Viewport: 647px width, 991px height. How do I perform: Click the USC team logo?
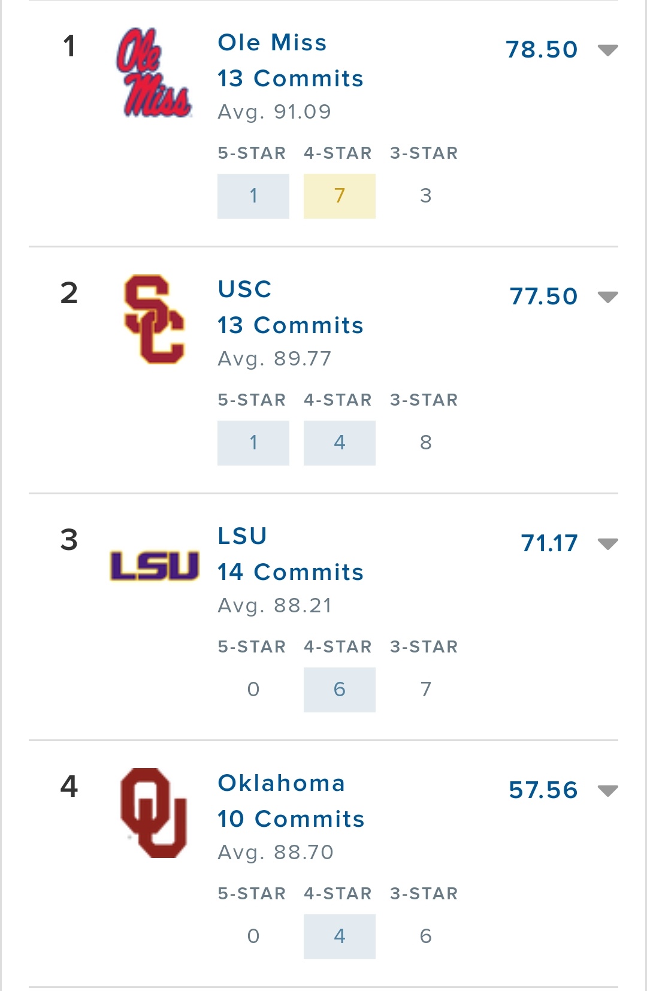[x=154, y=319]
